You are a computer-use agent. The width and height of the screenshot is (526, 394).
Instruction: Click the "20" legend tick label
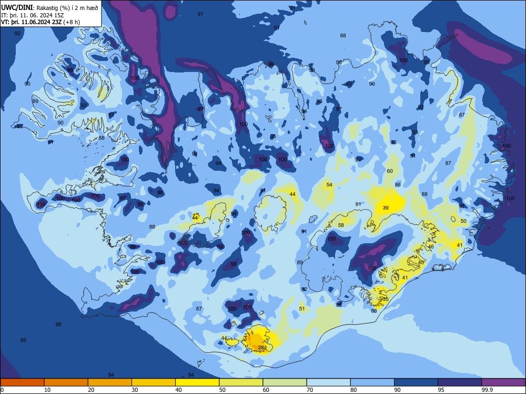91,390
